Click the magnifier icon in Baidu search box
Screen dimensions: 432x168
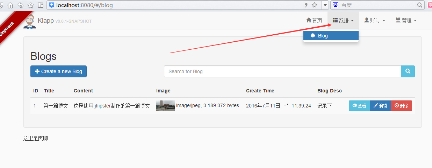(420, 5)
